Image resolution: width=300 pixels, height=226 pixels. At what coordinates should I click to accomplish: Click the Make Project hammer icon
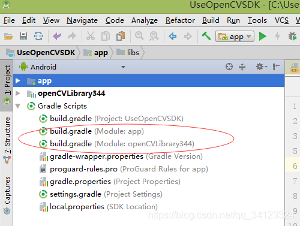[x=206, y=36]
